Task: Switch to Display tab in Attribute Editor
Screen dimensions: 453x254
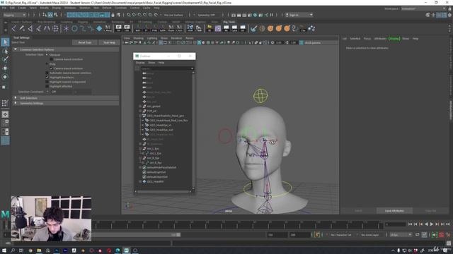Action: click(394, 39)
